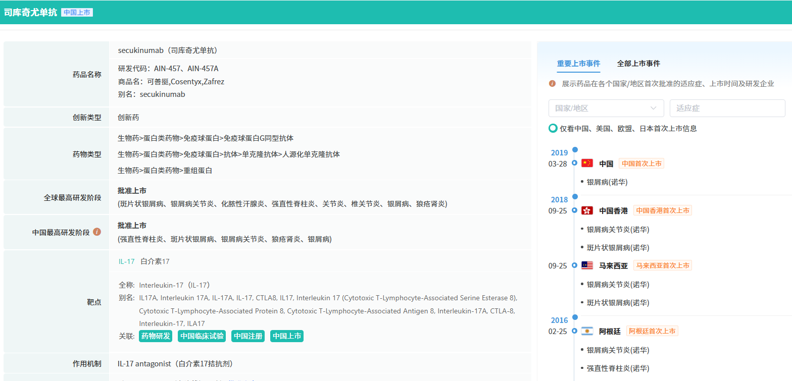The width and height of the screenshot is (792, 381).
Task: Click the info icon beside 中国最高研发阶段
Action: (x=97, y=232)
